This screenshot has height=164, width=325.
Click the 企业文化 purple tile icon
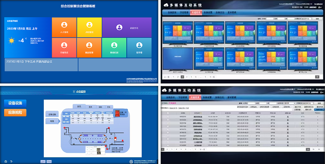119,27
